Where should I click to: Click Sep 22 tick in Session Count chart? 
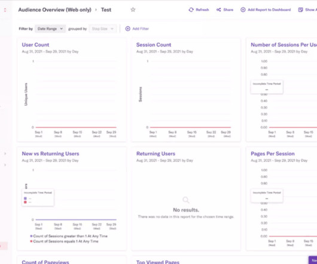tap(211, 134)
